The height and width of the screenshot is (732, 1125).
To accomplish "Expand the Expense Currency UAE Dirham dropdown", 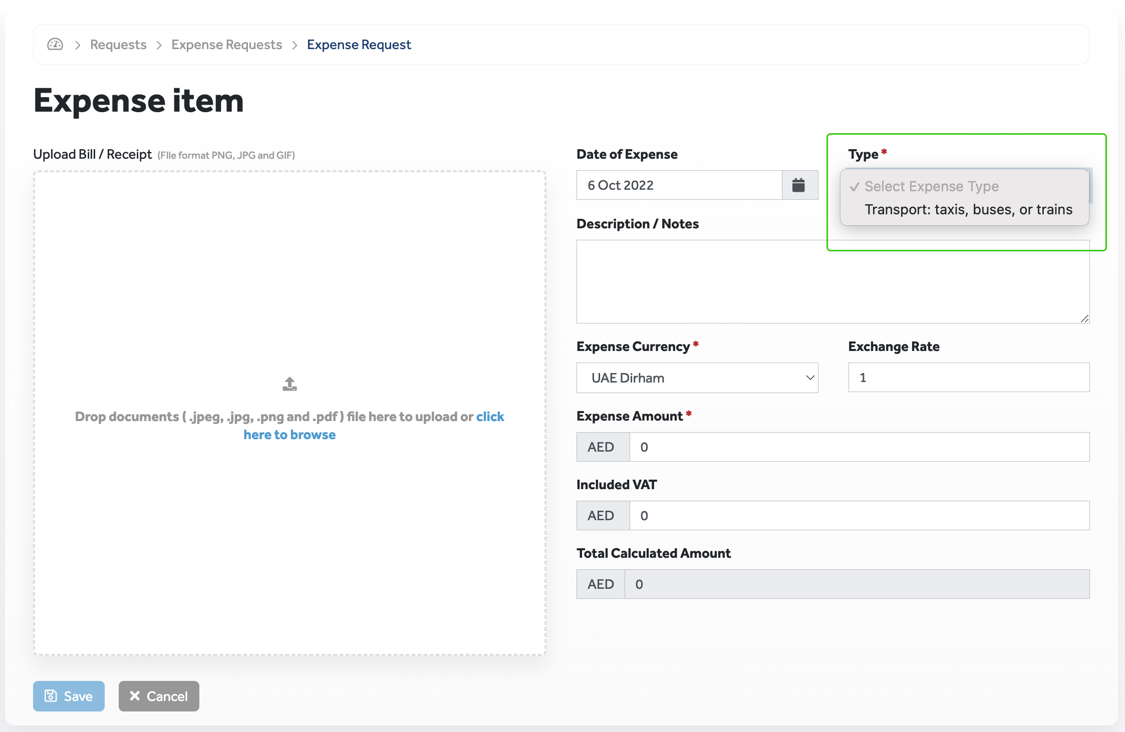I will (696, 378).
